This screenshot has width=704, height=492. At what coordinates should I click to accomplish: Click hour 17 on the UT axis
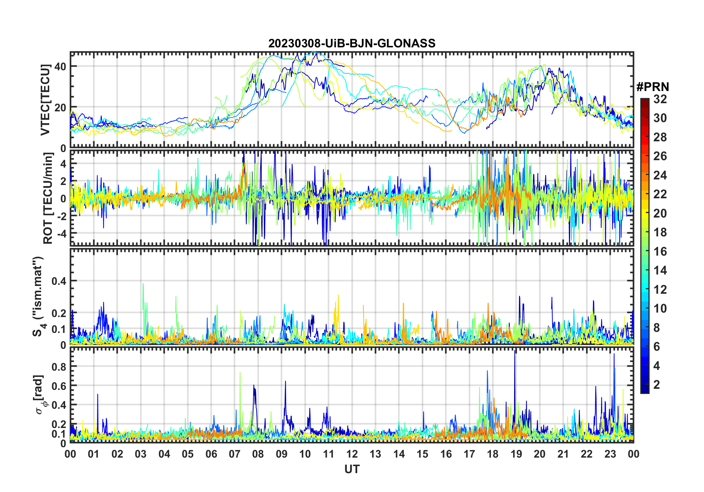[x=469, y=454]
